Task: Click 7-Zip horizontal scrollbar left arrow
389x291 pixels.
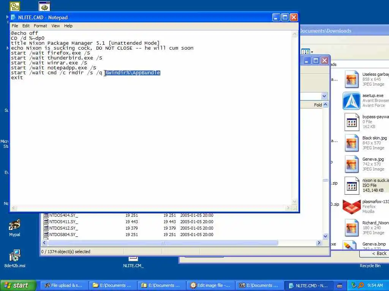Action: tap(44, 243)
